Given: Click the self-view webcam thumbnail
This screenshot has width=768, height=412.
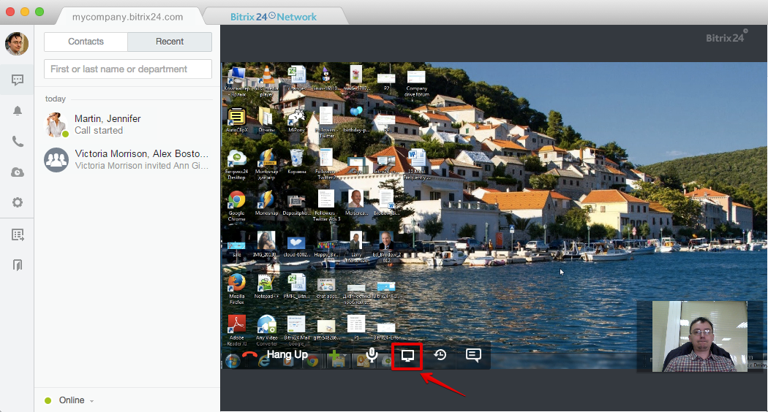Looking at the screenshot, I should pyautogui.click(x=700, y=336).
